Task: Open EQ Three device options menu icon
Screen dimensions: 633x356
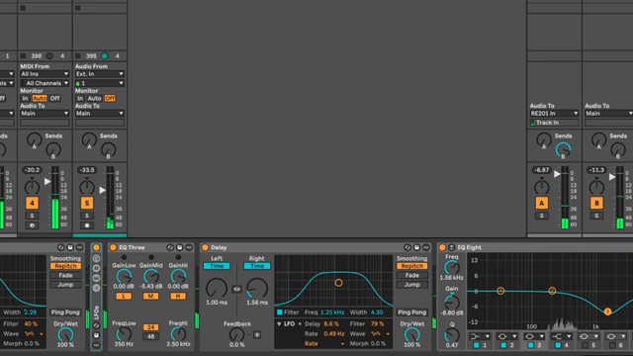Action: click(x=189, y=247)
